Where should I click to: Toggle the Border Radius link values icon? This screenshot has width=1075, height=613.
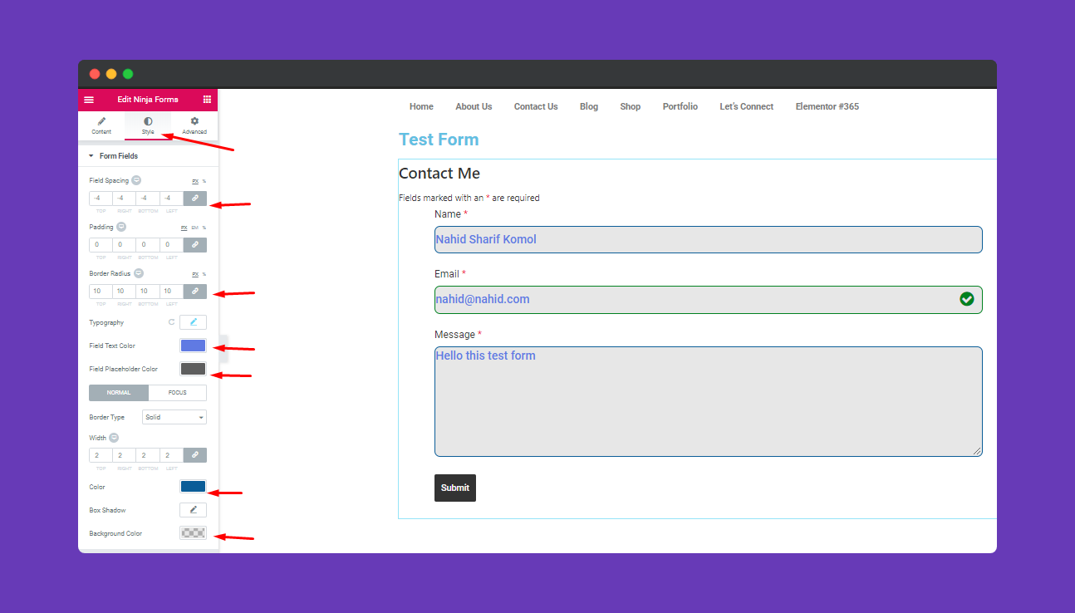(195, 292)
